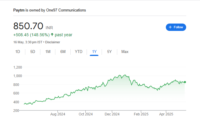Click the Aug 2024 axis label
This screenshot has width=200, height=121.
pyautogui.click(x=58, y=114)
